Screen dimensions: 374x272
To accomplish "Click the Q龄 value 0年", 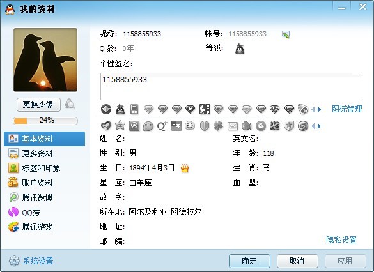I will (x=128, y=49).
